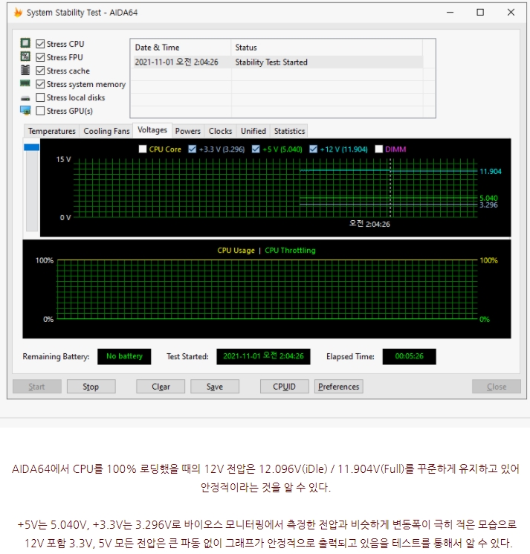Image resolution: width=530 pixels, height=554 pixels.
Task: Click the Save button
Action: 215,387
